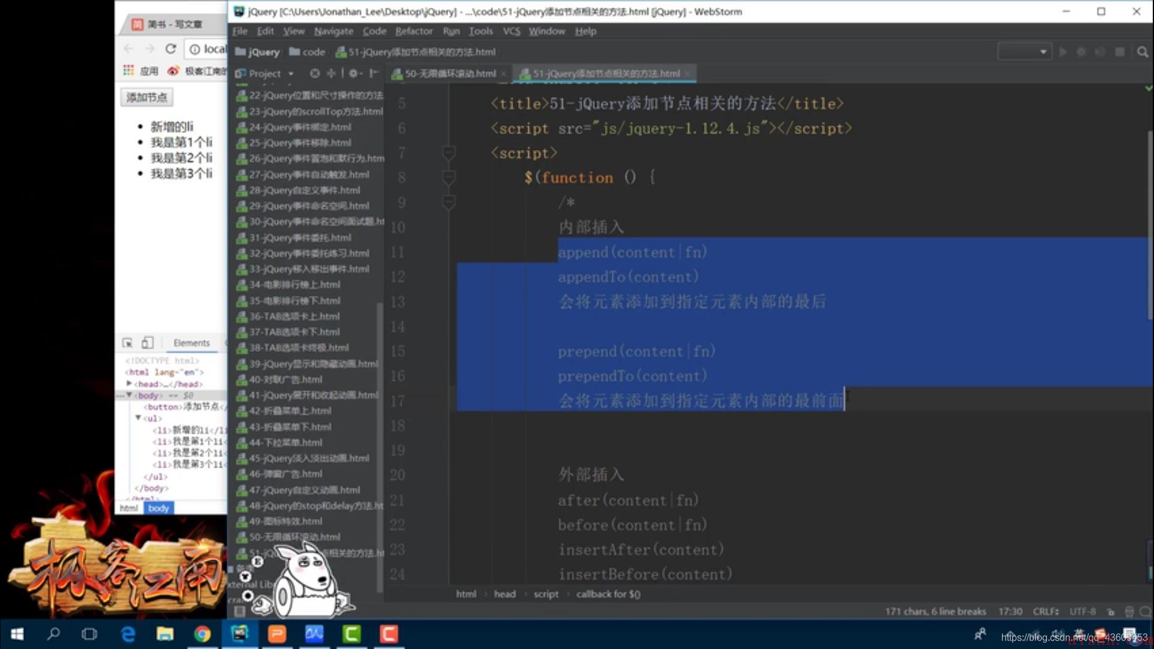Close the 50-无限循环滚动.html editor tab
Image resolution: width=1154 pixels, height=649 pixels.
point(504,74)
